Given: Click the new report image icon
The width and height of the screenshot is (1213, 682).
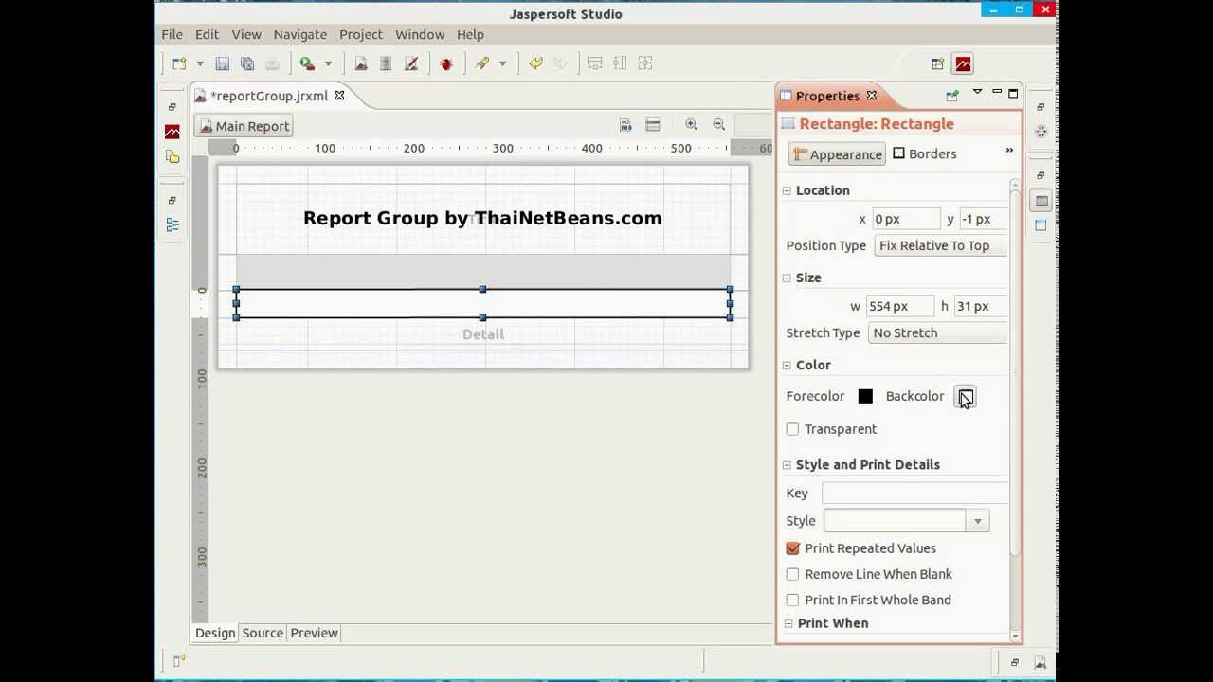Looking at the screenshot, I should pos(361,63).
